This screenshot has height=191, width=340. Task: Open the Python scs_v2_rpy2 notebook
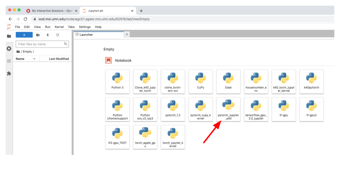tap(145, 109)
